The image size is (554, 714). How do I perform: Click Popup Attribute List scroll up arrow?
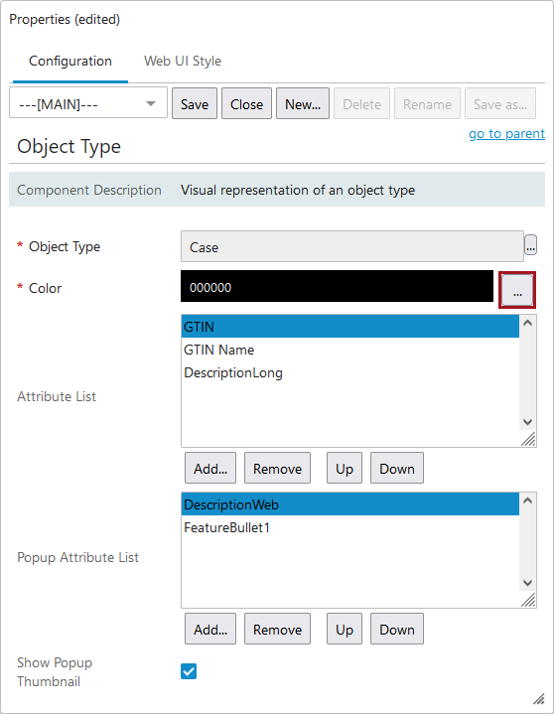pyautogui.click(x=527, y=500)
